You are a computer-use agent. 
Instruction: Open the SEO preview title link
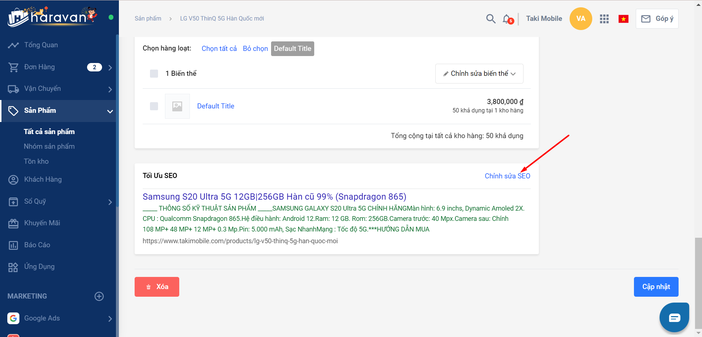click(274, 197)
